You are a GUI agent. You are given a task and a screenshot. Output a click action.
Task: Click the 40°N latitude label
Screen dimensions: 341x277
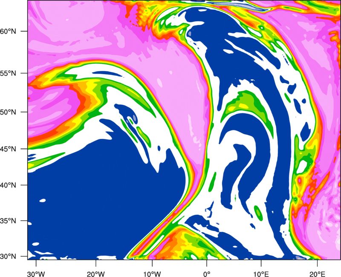[x=8, y=185]
